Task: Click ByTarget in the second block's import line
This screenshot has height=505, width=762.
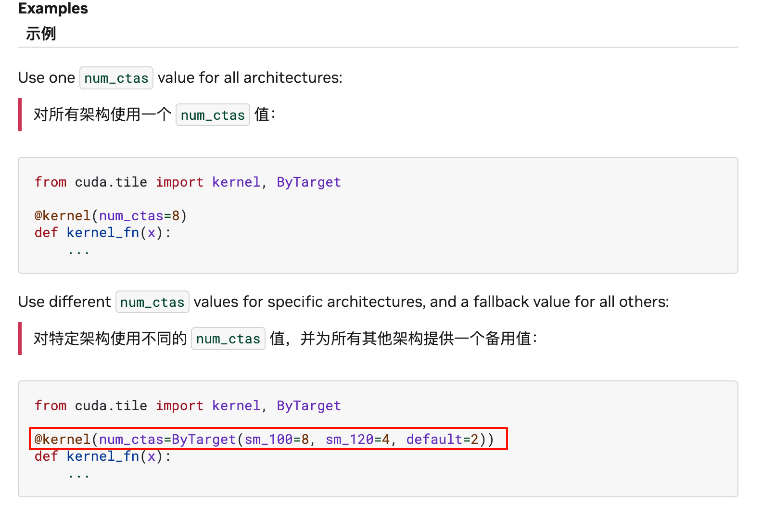Action: click(308, 406)
